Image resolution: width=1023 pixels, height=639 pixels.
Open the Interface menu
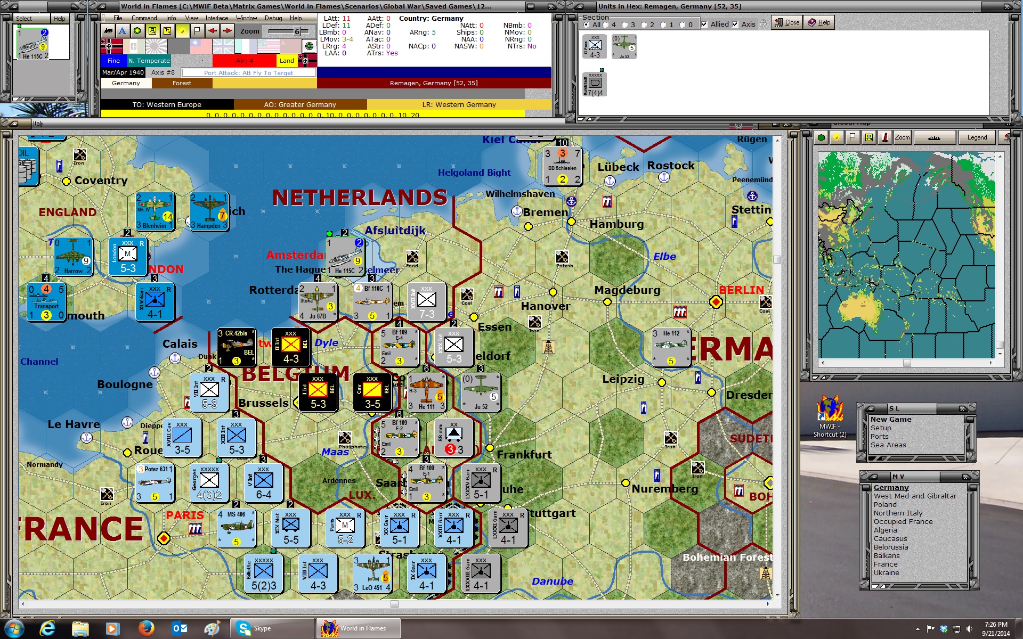pyautogui.click(x=217, y=18)
